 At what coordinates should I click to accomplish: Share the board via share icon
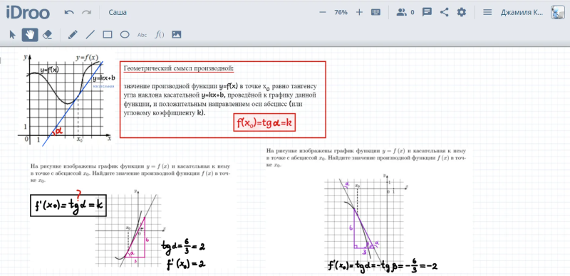(444, 12)
